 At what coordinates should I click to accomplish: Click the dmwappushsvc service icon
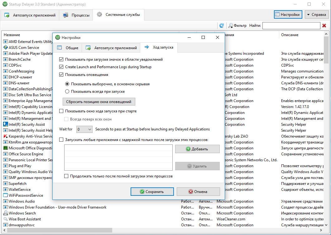(x=6, y=225)
